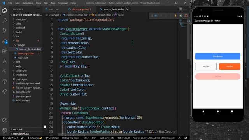Open the Extensions view

coord(5,51)
